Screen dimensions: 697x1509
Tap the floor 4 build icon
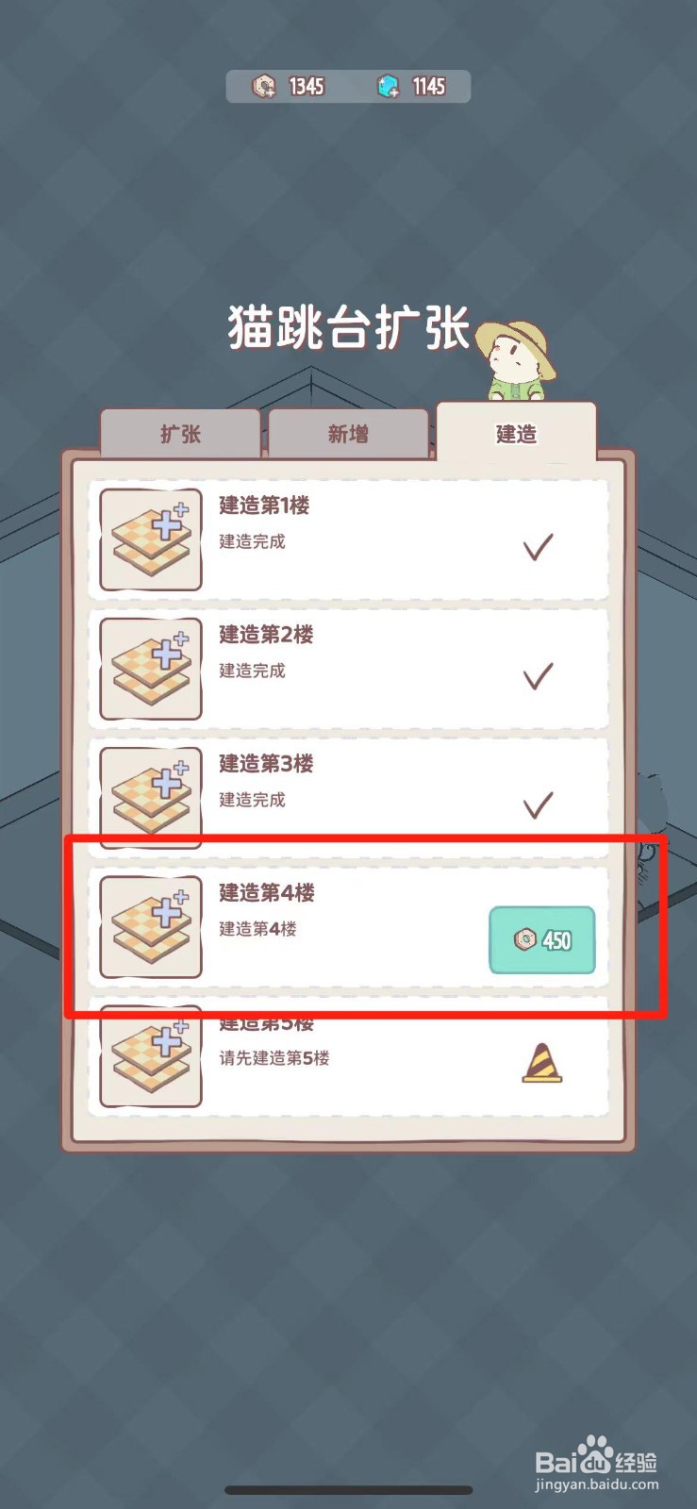[151, 927]
